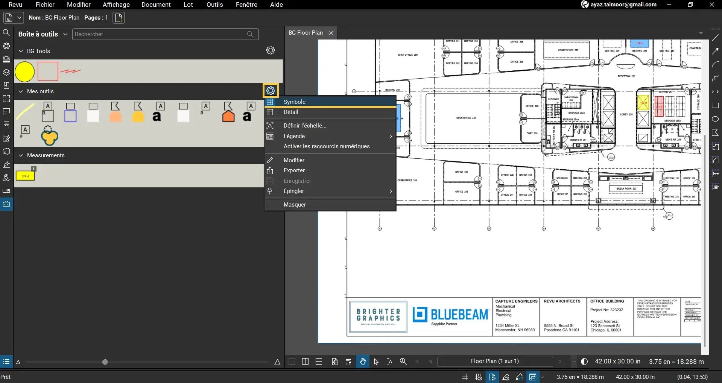Open the Tool Chest panel in the sidebar
Image resolution: width=722 pixels, height=383 pixels.
6,204
